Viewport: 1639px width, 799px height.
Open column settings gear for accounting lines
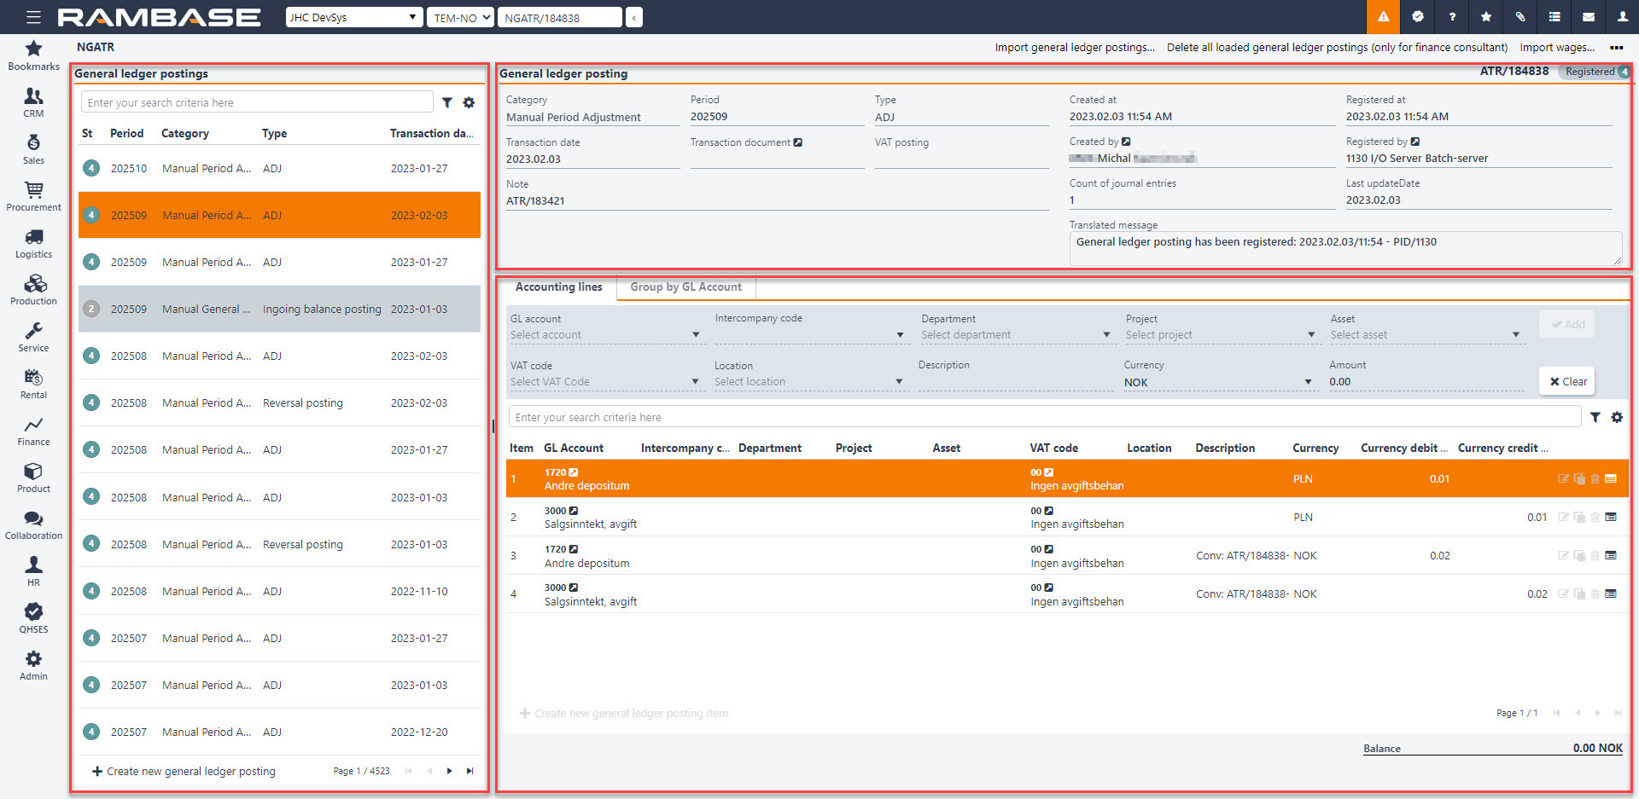pyautogui.click(x=1616, y=417)
